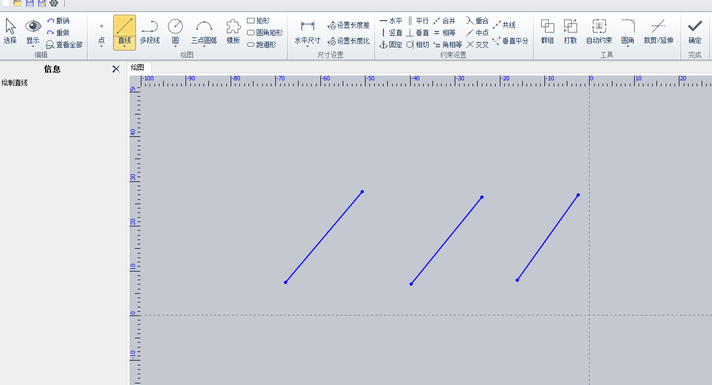The height and width of the screenshot is (385, 712).
Task: Open the 模板 template tool
Action: [x=233, y=31]
